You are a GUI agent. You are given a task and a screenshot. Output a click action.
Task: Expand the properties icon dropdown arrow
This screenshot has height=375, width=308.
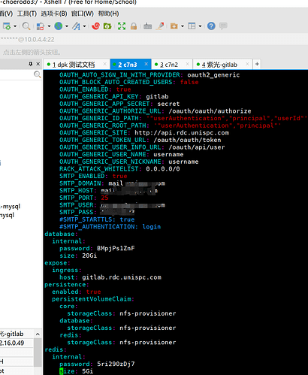tap(15, 26)
